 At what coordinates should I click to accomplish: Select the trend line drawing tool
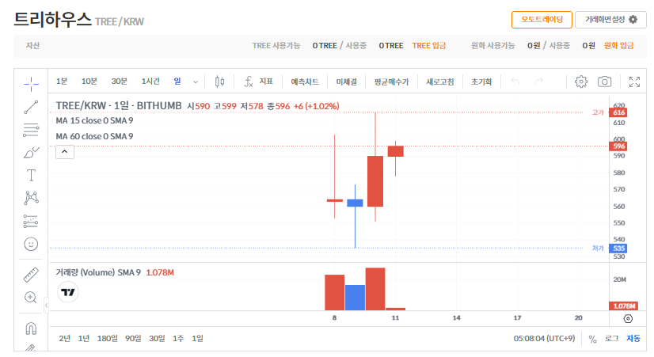tap(31, 107)
